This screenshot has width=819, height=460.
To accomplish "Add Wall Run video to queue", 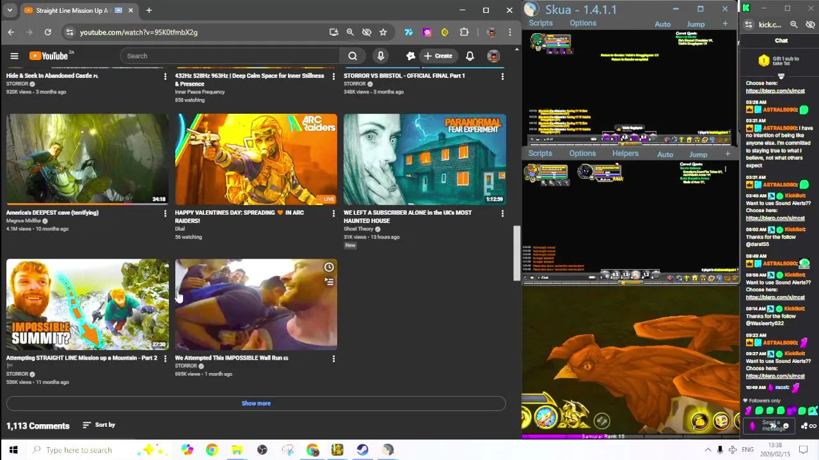I will [329, 281].
